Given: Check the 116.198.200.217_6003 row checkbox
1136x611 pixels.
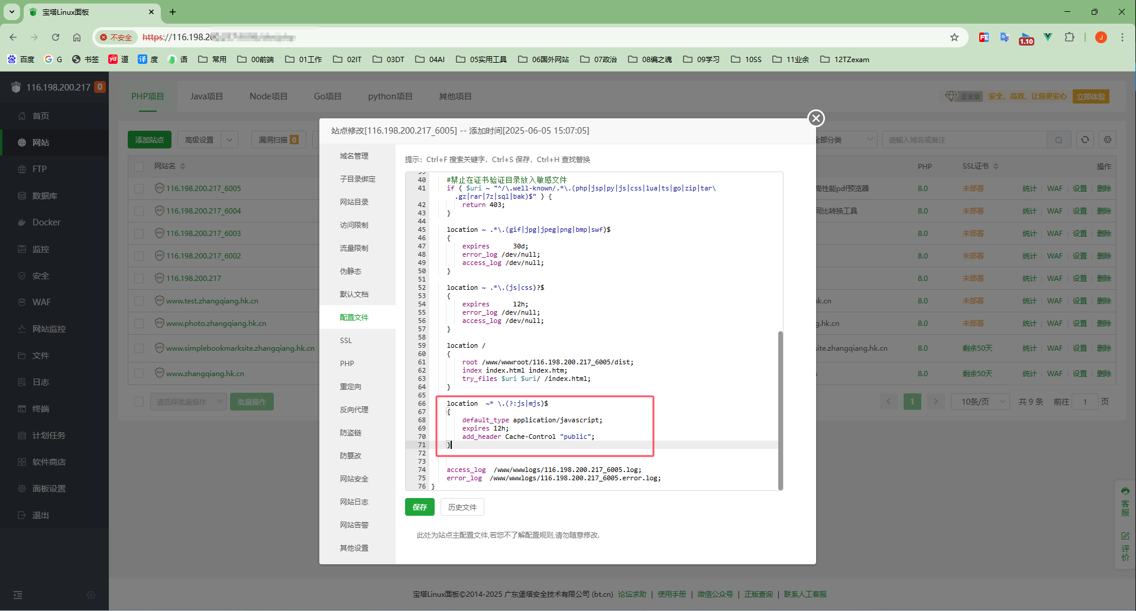Looking at the screenshot, I should tap(139, 233).
